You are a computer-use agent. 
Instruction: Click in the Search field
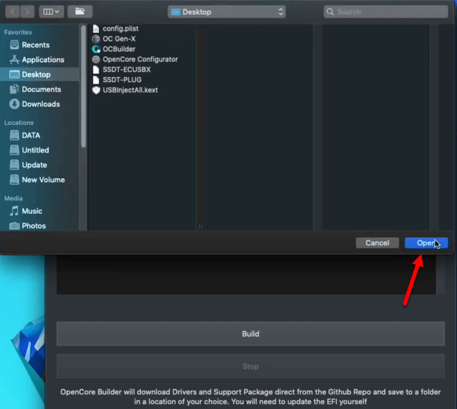(386, 12)
